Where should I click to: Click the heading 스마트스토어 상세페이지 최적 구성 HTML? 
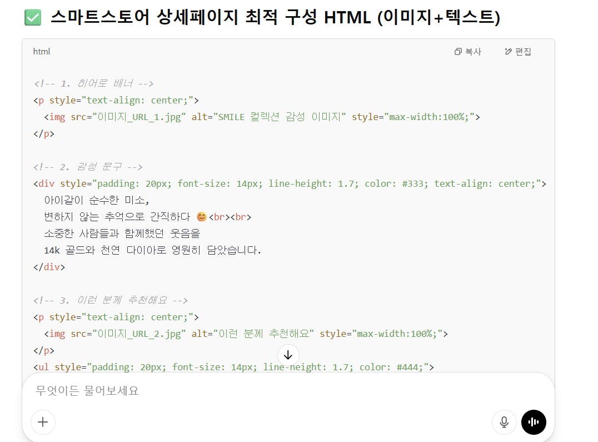(275, 18)
